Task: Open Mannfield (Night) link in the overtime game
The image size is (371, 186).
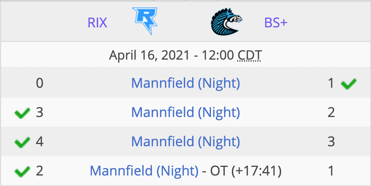Action: [144, 171]
